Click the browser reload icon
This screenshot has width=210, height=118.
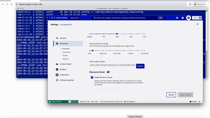coord(11,4)
